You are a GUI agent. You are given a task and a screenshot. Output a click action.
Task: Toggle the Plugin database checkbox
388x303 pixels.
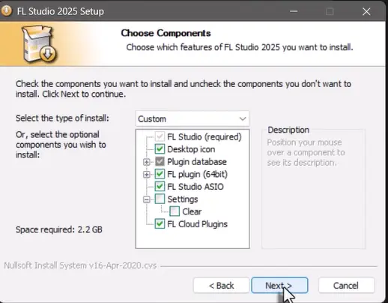160,162
